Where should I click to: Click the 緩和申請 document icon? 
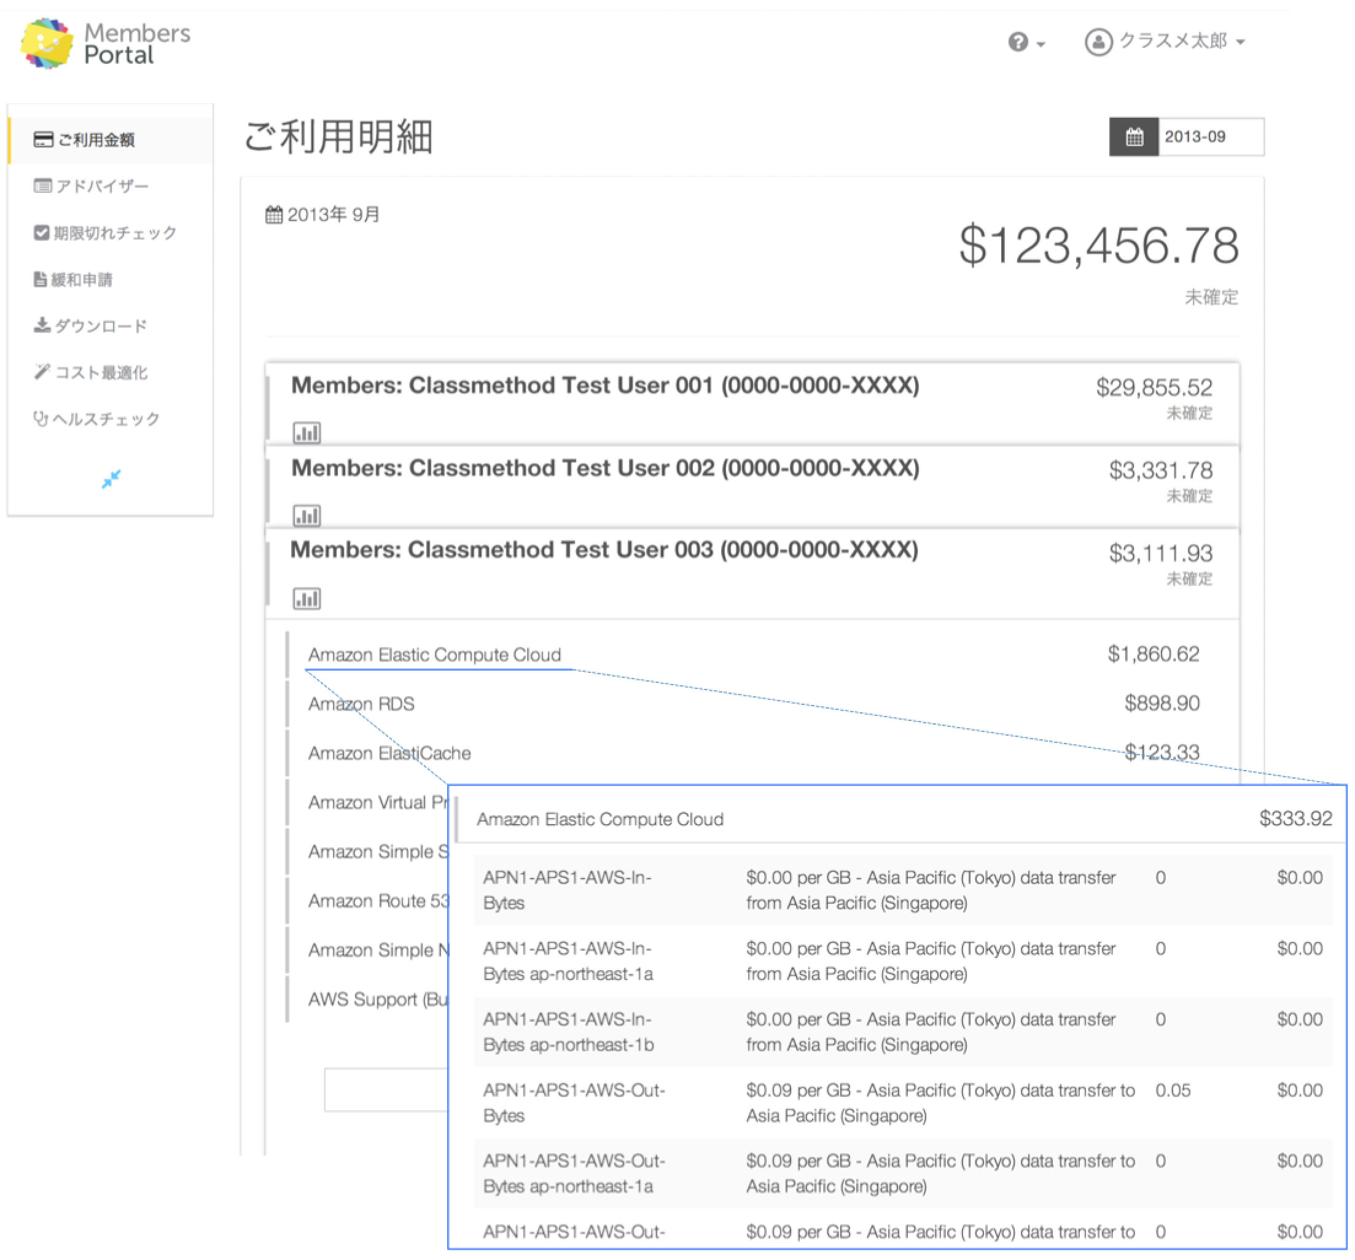(x=40, y=279)
